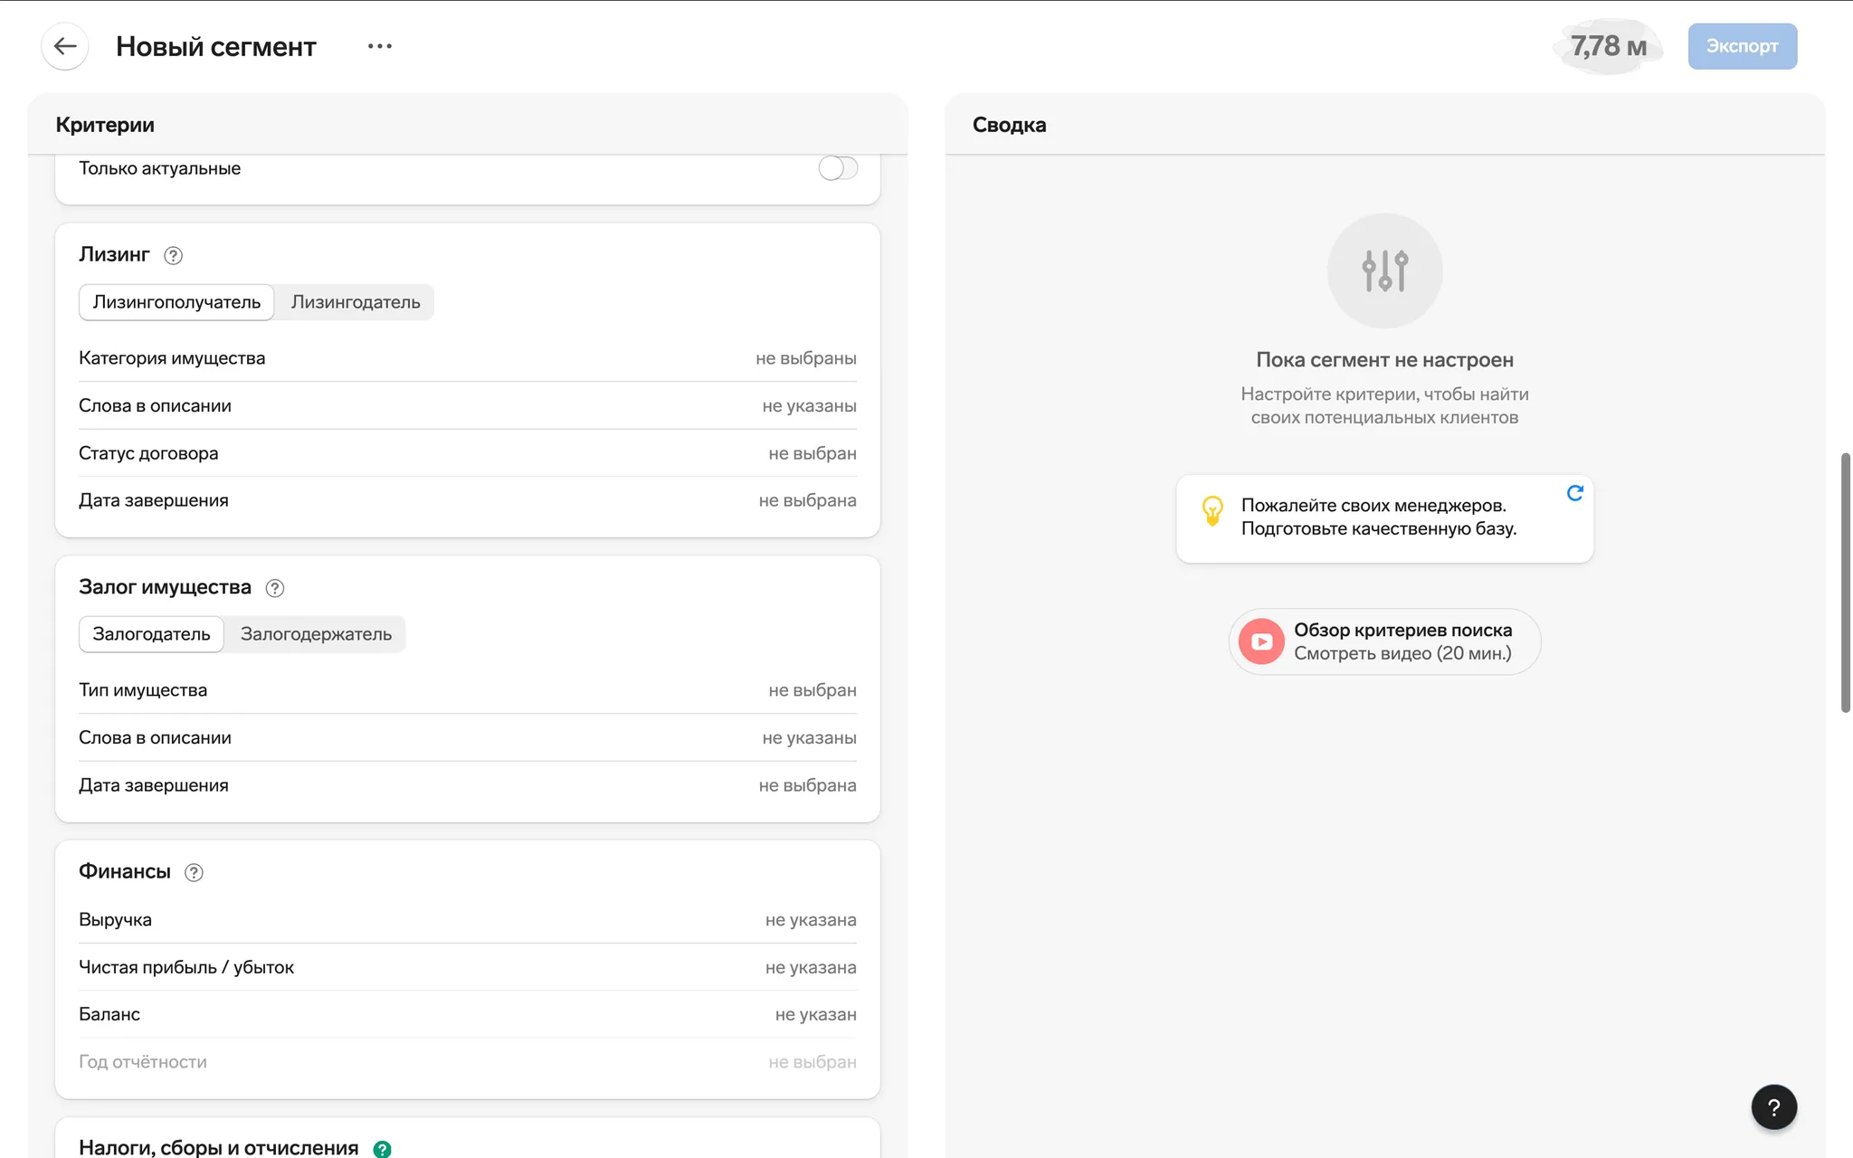Screen dimensions: 1853x1158
Task: Refresh the tip card with reload icon
Action: click(1574, 493)
